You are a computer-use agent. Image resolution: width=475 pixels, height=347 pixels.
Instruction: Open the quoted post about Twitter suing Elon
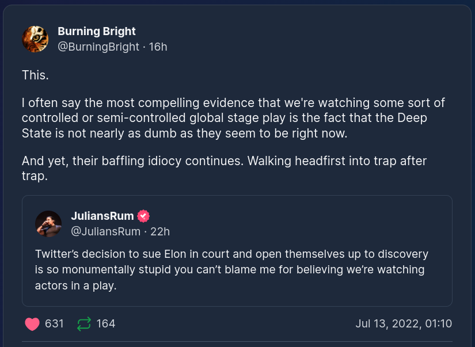click(230, 269)
